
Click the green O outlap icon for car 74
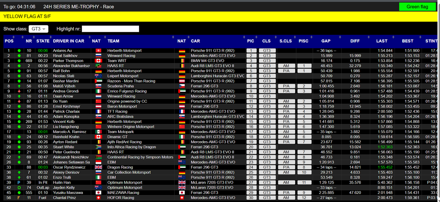[x=19, y=187]
